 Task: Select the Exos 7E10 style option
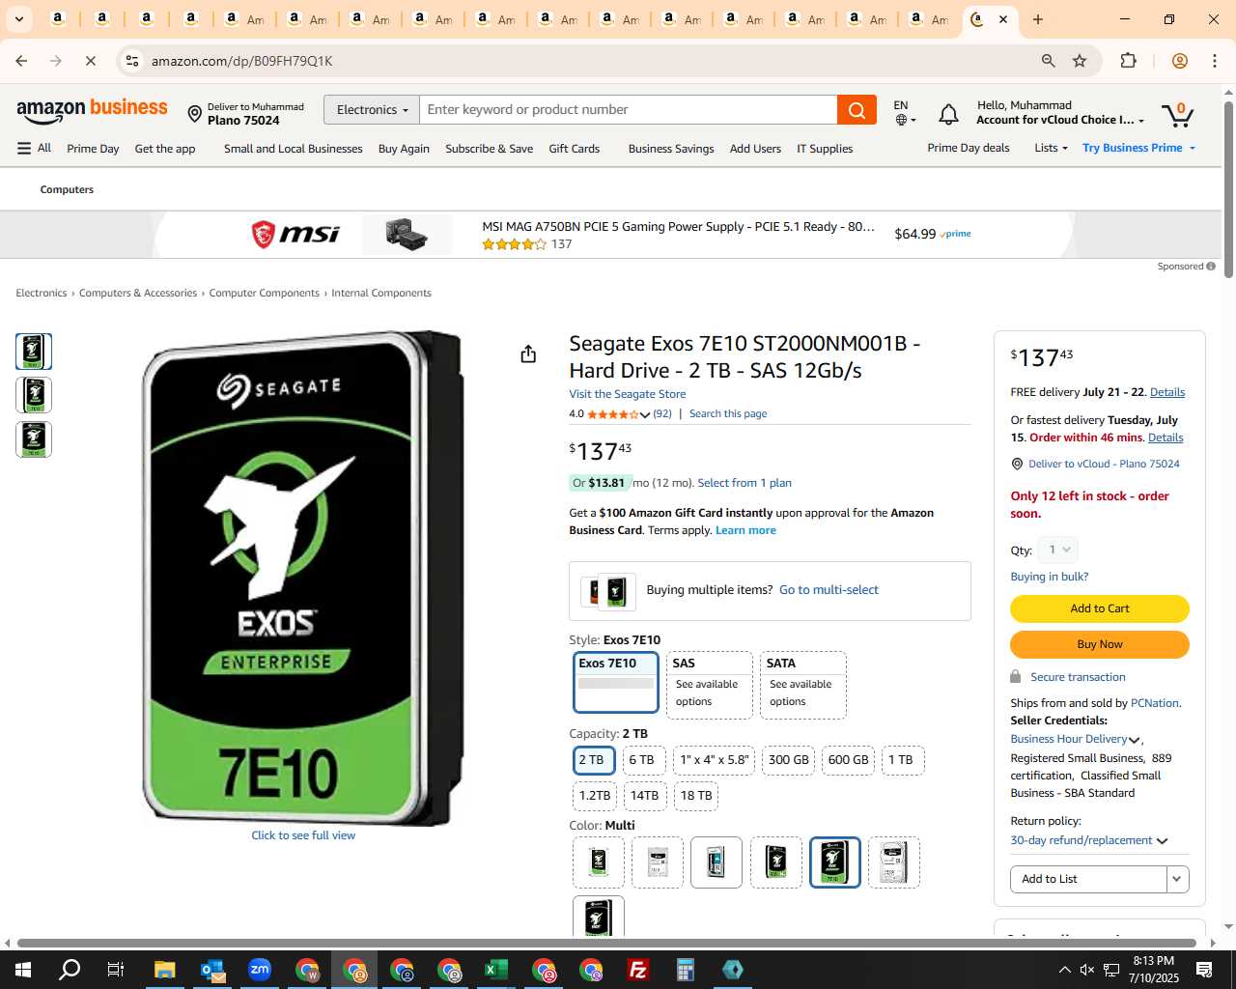616,682
